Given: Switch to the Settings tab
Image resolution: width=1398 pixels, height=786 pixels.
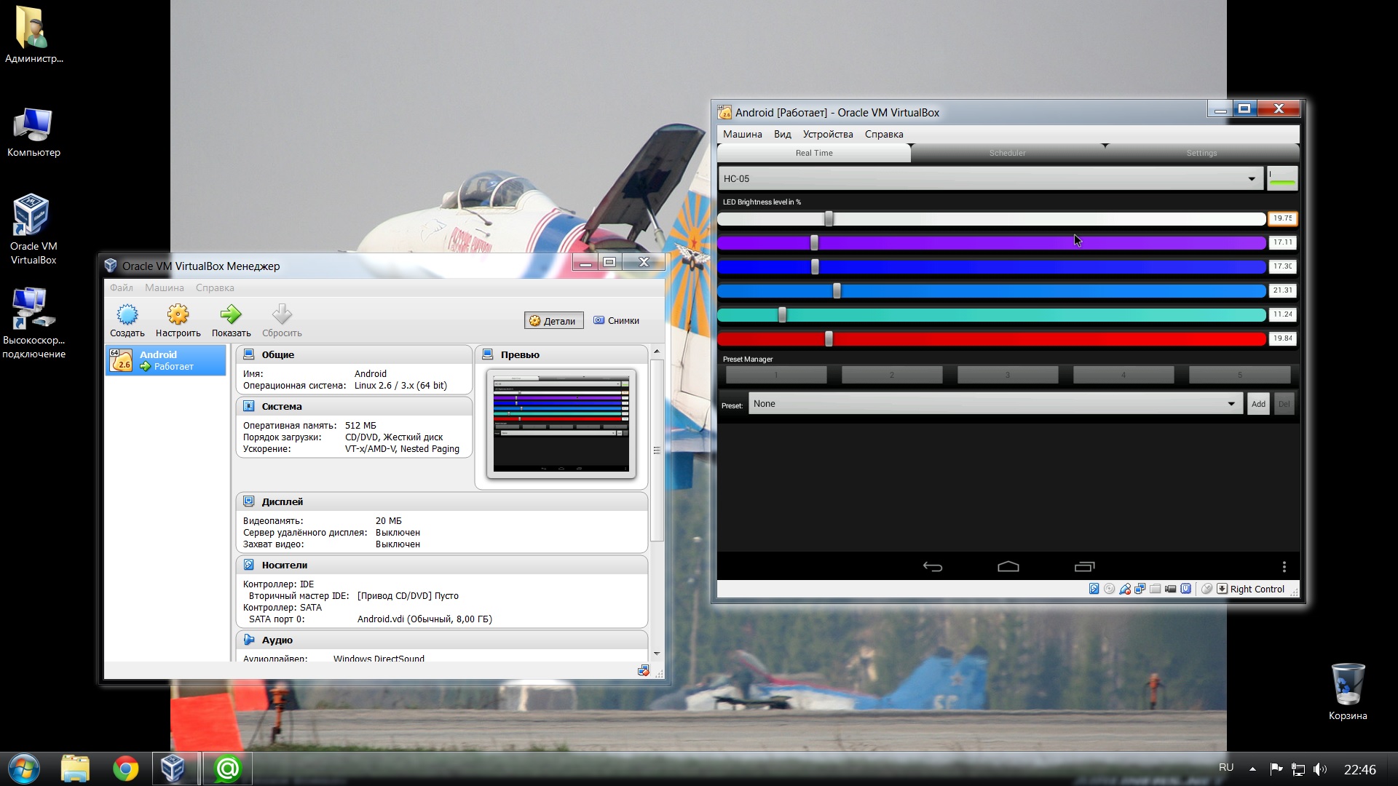Looking at the screenshot, I should pyautogui.click(x=1201, y=153).
